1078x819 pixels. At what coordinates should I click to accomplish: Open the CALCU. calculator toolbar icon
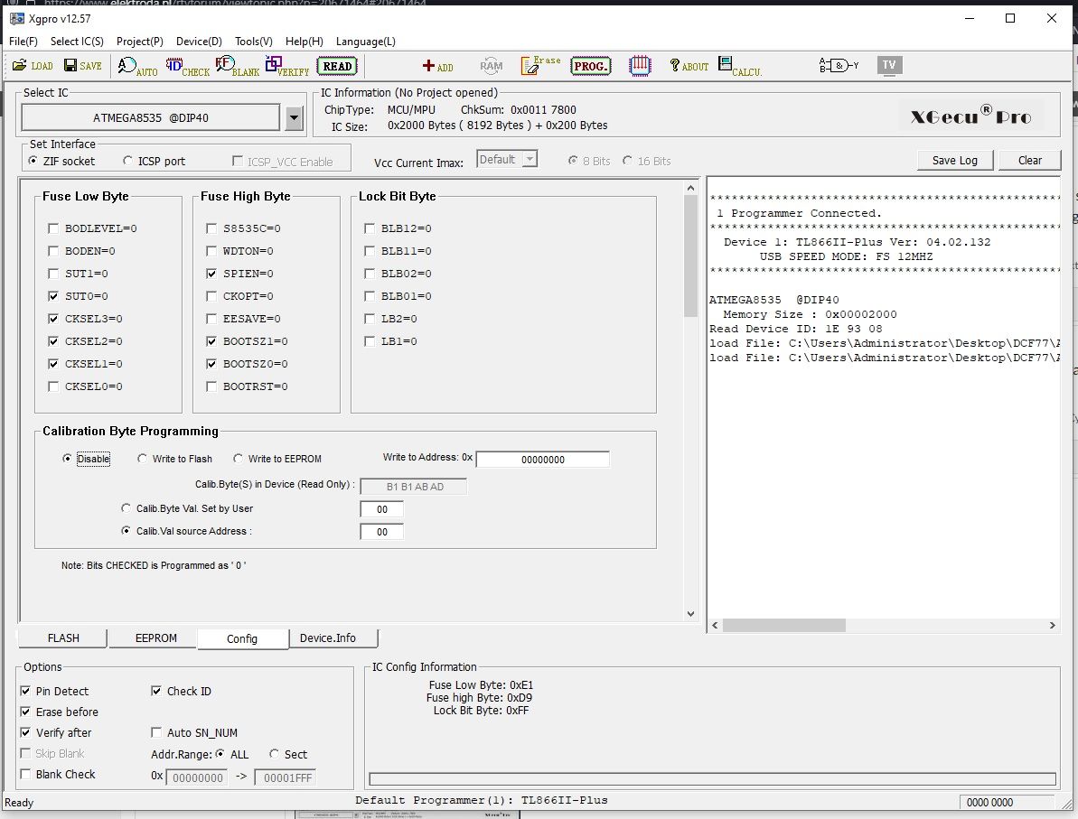click(x=740, y=67)
